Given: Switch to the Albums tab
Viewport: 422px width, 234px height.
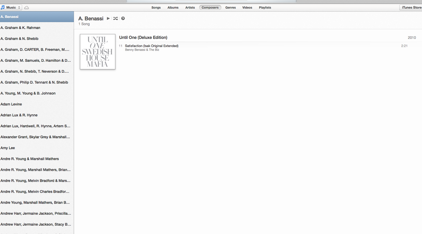Looking at the screenshot, I should (173, 7).
